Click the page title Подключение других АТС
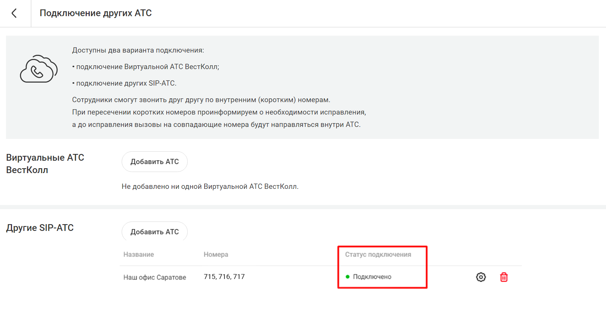Image resolution: width=606 pixels, height=309 pixels. 96,13
